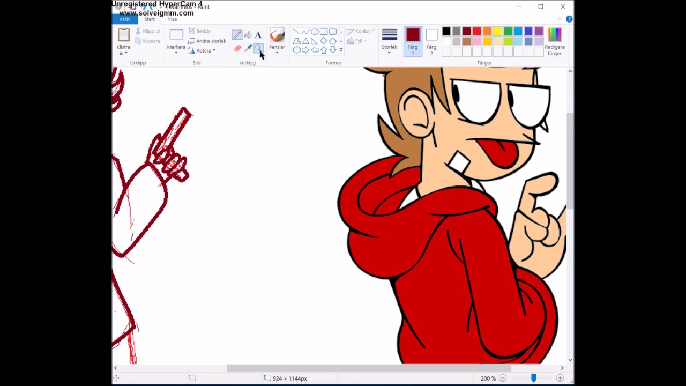Choose the Pentagon shape
The height and width of the screenshot is (386, 686).
point(333,41)
